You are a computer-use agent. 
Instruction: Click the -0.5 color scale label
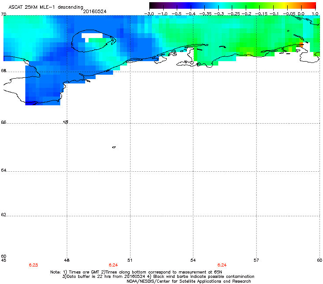[x=176, y=14]
